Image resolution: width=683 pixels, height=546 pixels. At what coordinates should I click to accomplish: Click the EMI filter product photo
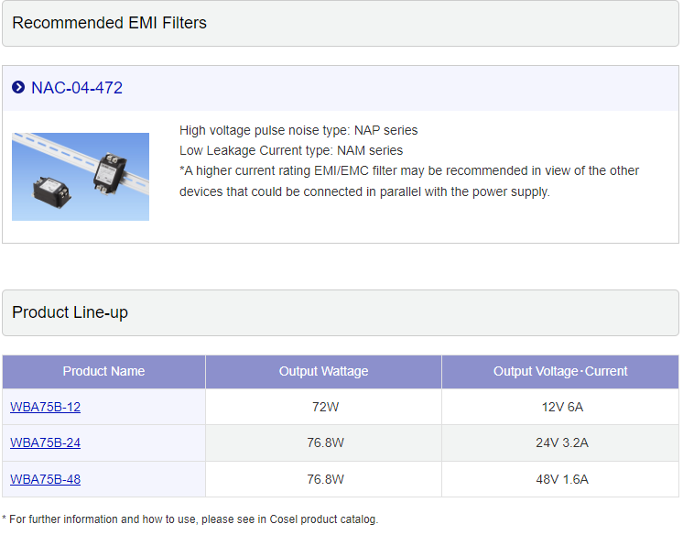pyautogui.click(x=81, y=176)
